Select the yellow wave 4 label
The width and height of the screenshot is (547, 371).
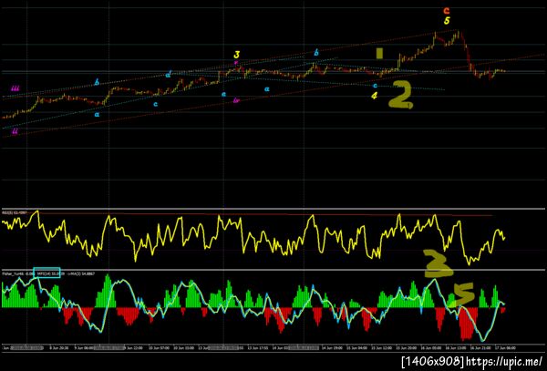click(374, 96)
